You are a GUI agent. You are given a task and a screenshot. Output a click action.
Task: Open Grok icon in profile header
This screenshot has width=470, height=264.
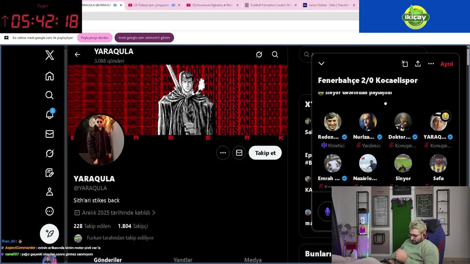tap(259, 55)
